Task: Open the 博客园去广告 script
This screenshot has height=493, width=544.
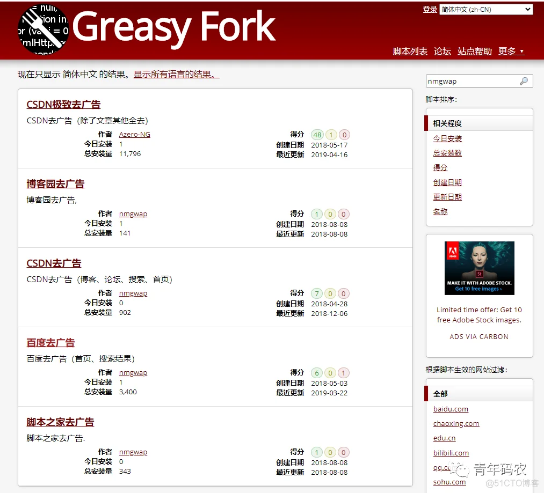Action: pos(55,184)
